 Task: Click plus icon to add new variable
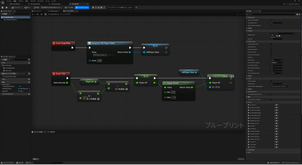[29, 82]
